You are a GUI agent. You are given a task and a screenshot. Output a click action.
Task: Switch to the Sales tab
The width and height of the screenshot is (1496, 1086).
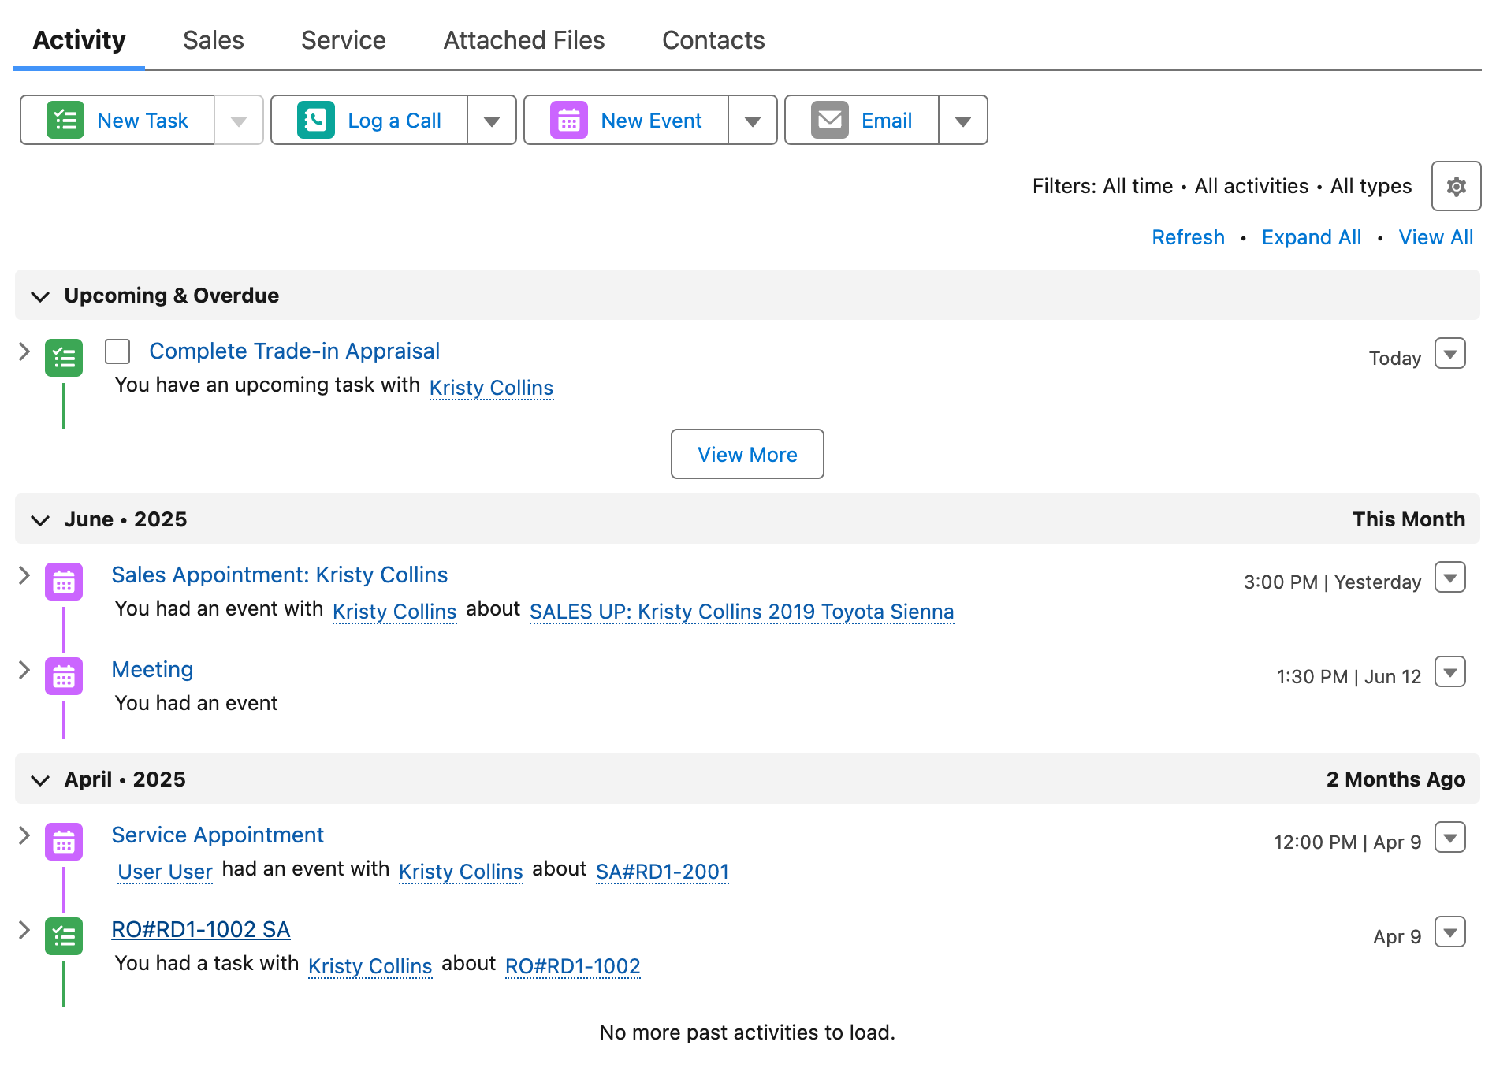point(214,40)
